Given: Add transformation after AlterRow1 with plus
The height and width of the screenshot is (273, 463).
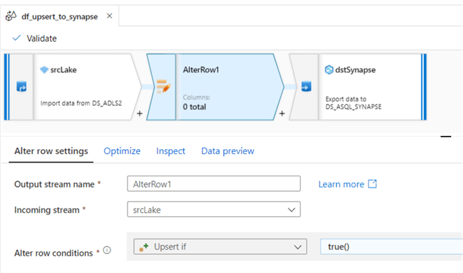Looking at the screenshot, I should pos(282,113).
